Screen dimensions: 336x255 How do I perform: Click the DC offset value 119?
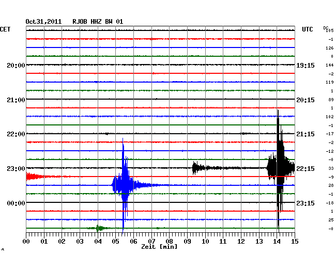[330, 82]
